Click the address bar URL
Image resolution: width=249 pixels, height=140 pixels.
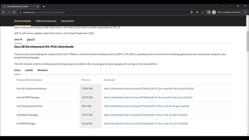tap(44, 12)
